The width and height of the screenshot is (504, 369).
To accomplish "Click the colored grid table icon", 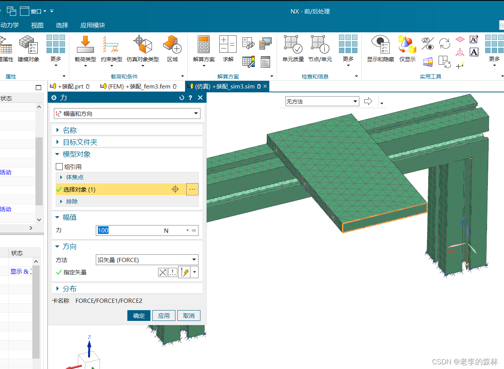I will point(248,62).
